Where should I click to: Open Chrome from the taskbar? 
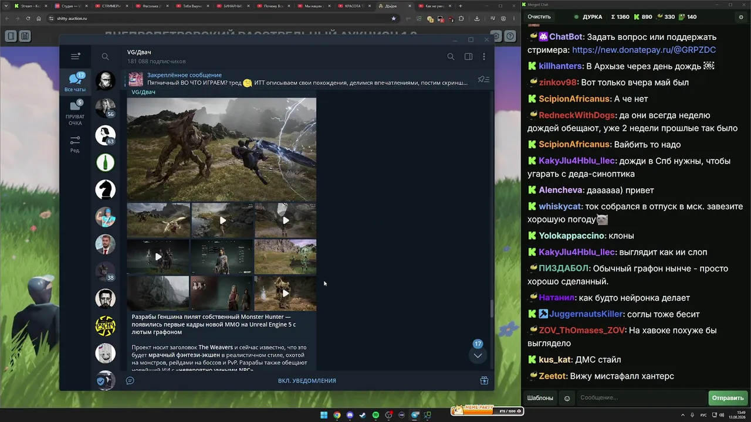pyautogui.click(x=337, y=415)
